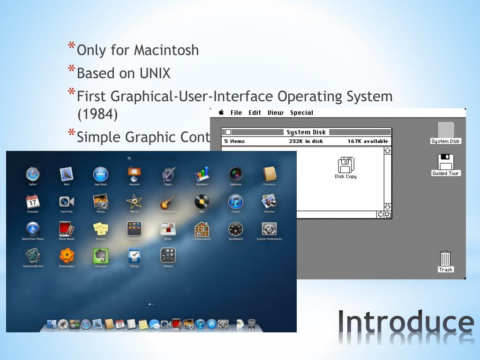Click the "5 items" status text
The image size is (480, 360).
click(234, 141)
